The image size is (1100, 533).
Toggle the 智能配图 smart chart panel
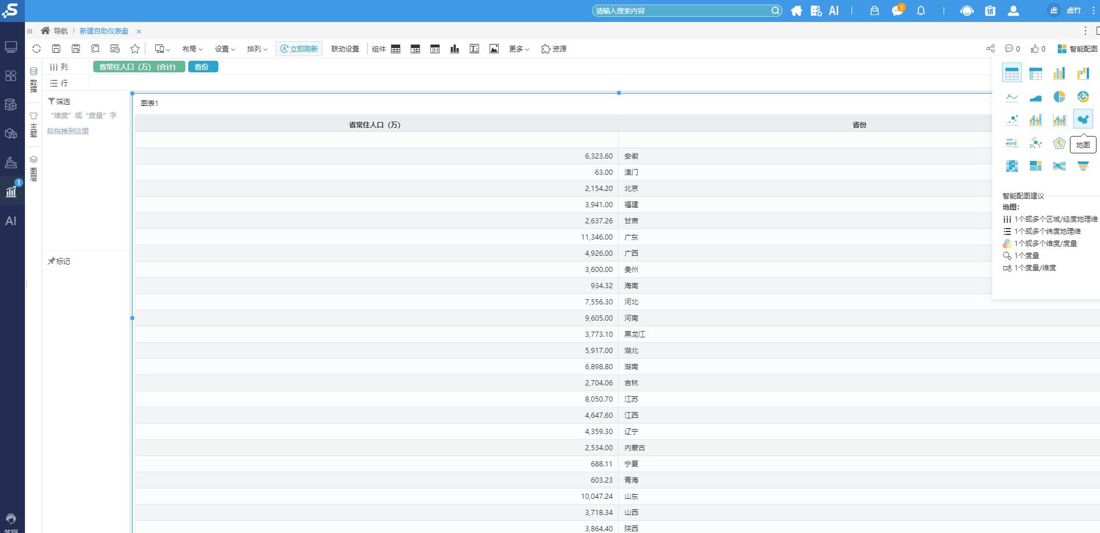tap(1077, 49)
